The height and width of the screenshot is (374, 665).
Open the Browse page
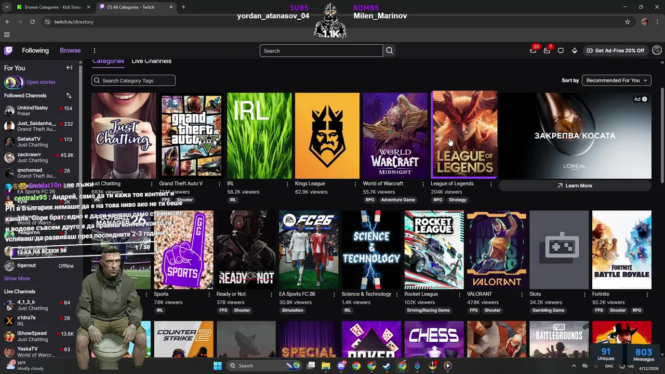[x=70, y=50]
